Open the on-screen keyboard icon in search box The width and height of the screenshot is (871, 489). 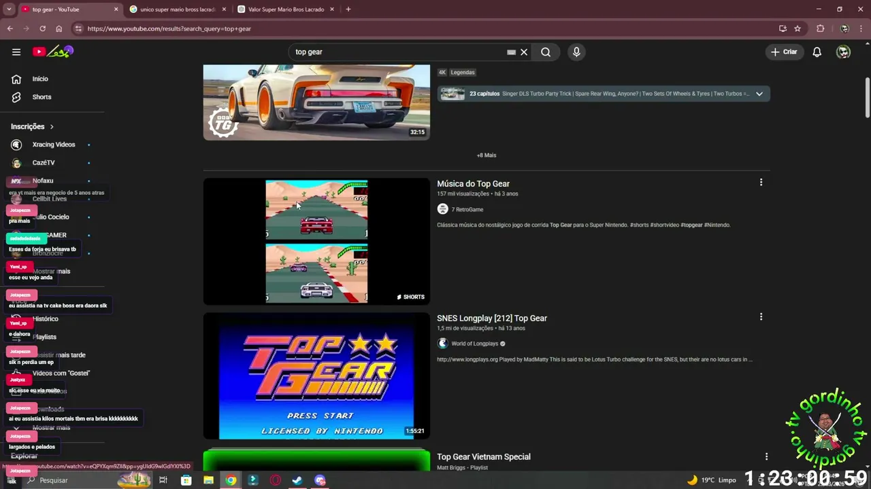[x=511, y=52]
